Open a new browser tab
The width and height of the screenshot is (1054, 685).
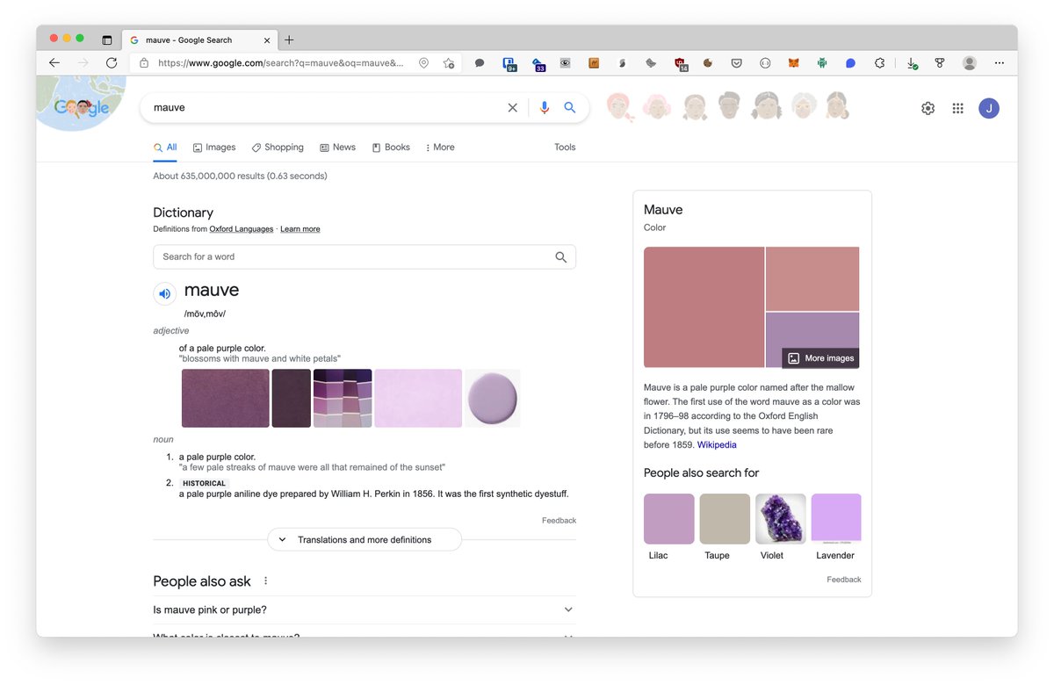pos(289,40)
